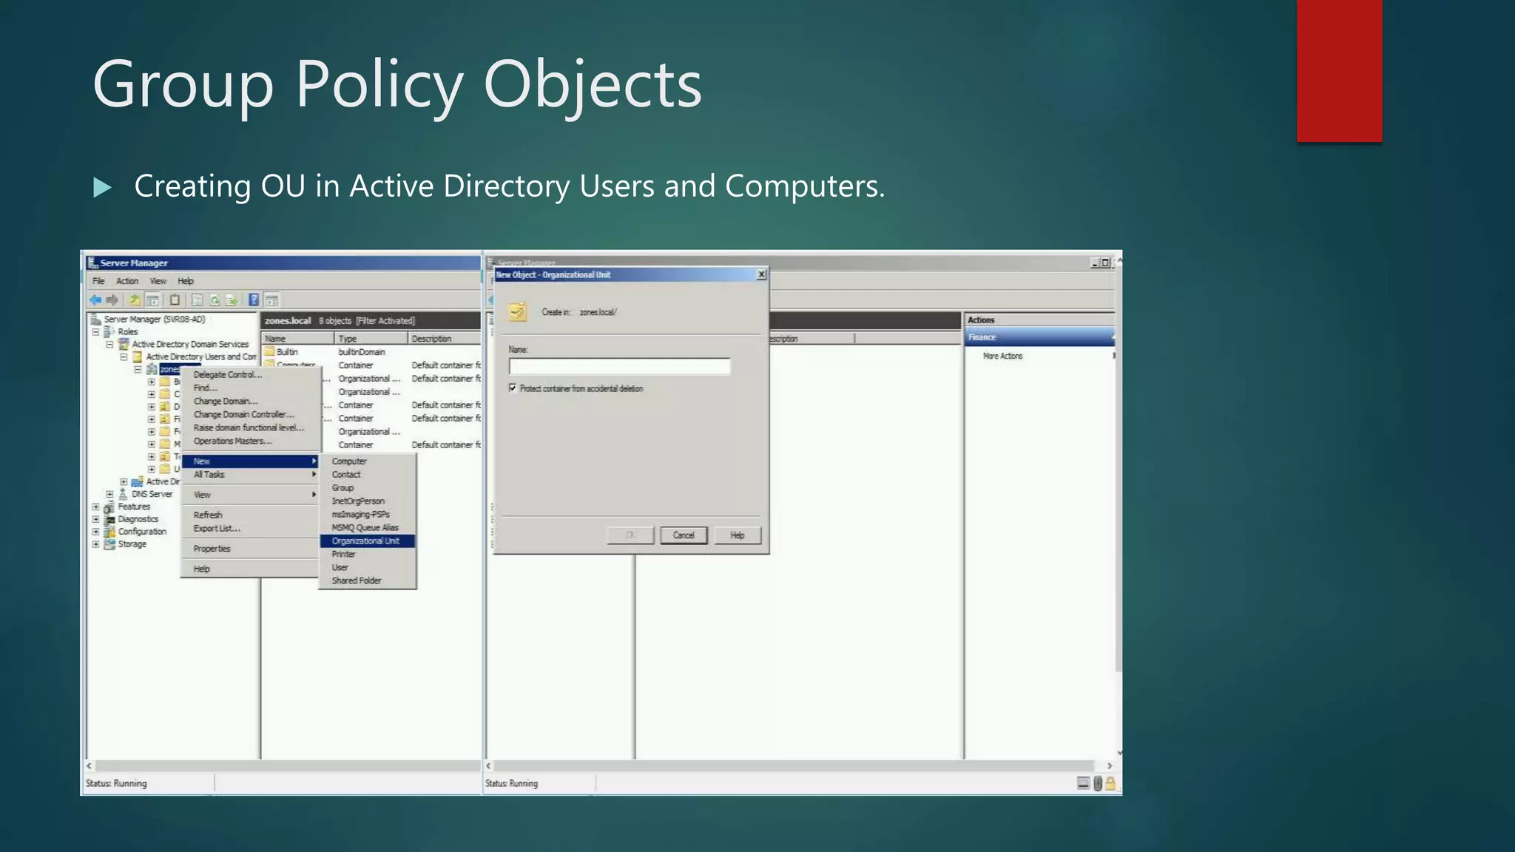
Task: Open the File menu
Action: (x=98, y=281)
